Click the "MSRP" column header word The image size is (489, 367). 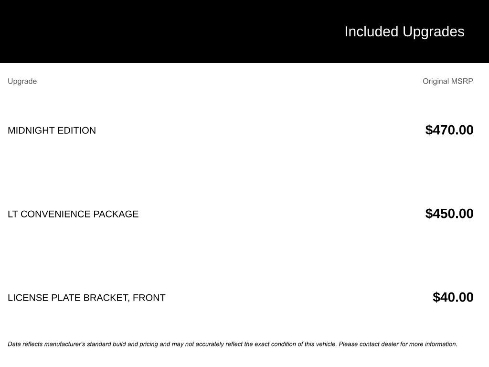pyautogui.click(x=462, y=81)
